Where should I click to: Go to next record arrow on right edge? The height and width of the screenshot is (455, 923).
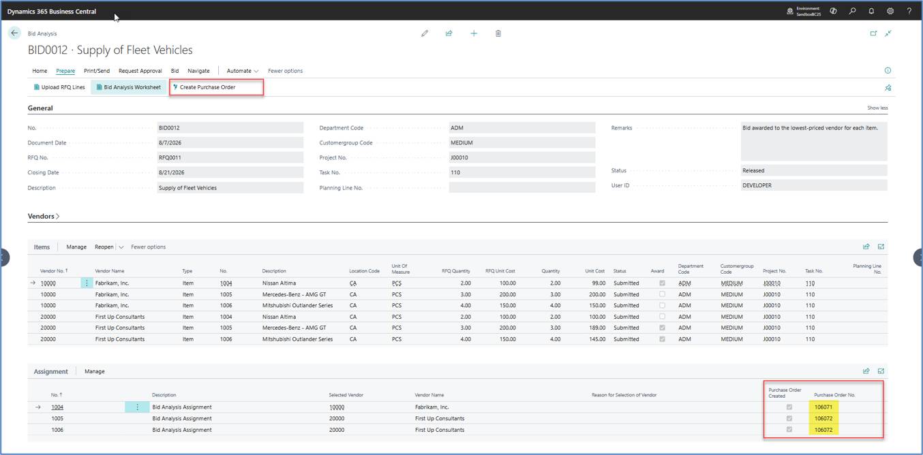click(x=918, y=257)
